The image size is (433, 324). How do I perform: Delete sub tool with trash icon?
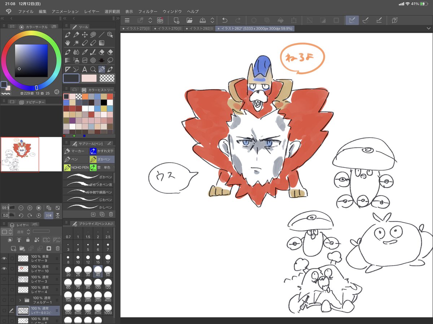(111, 214)
